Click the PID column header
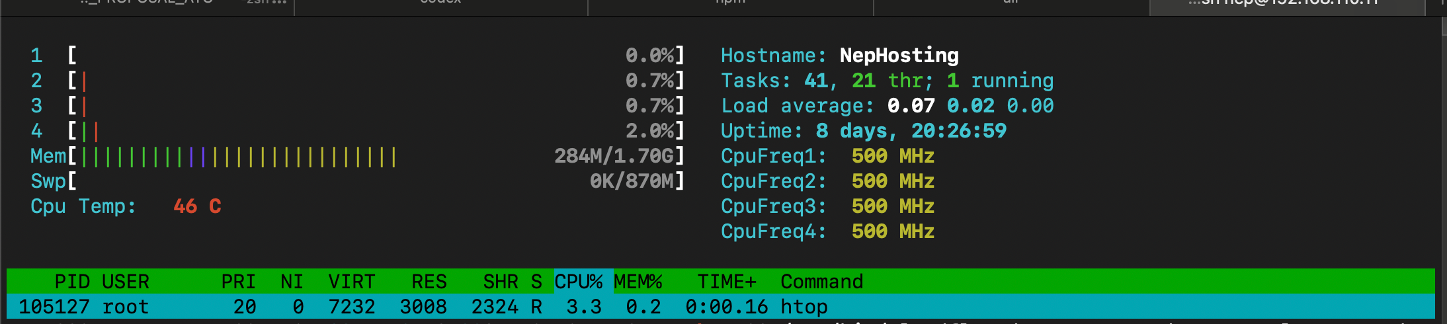Screen dimensions: 1447x324 (71, 282)
